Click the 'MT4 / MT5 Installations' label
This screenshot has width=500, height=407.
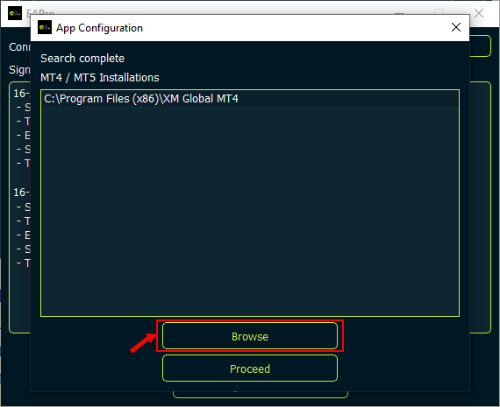pyautogui.click(x=100, y=78)
